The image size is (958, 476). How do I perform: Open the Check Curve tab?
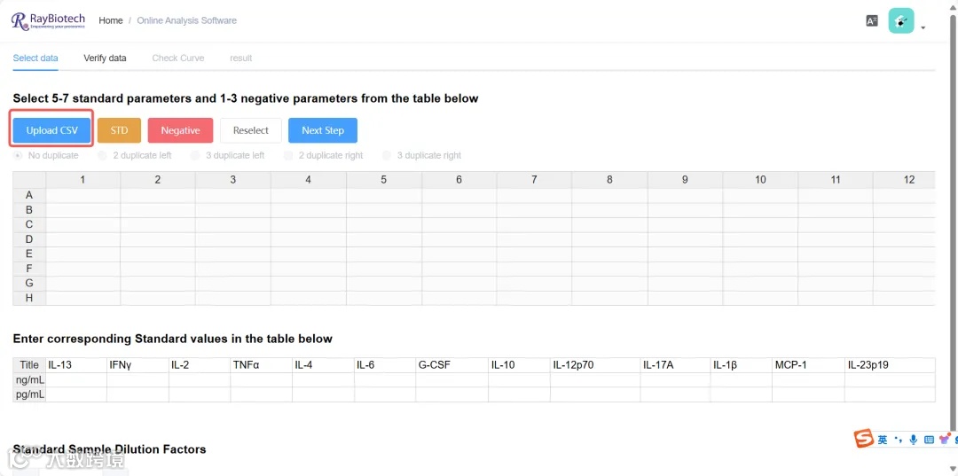(x=177, y=59)
